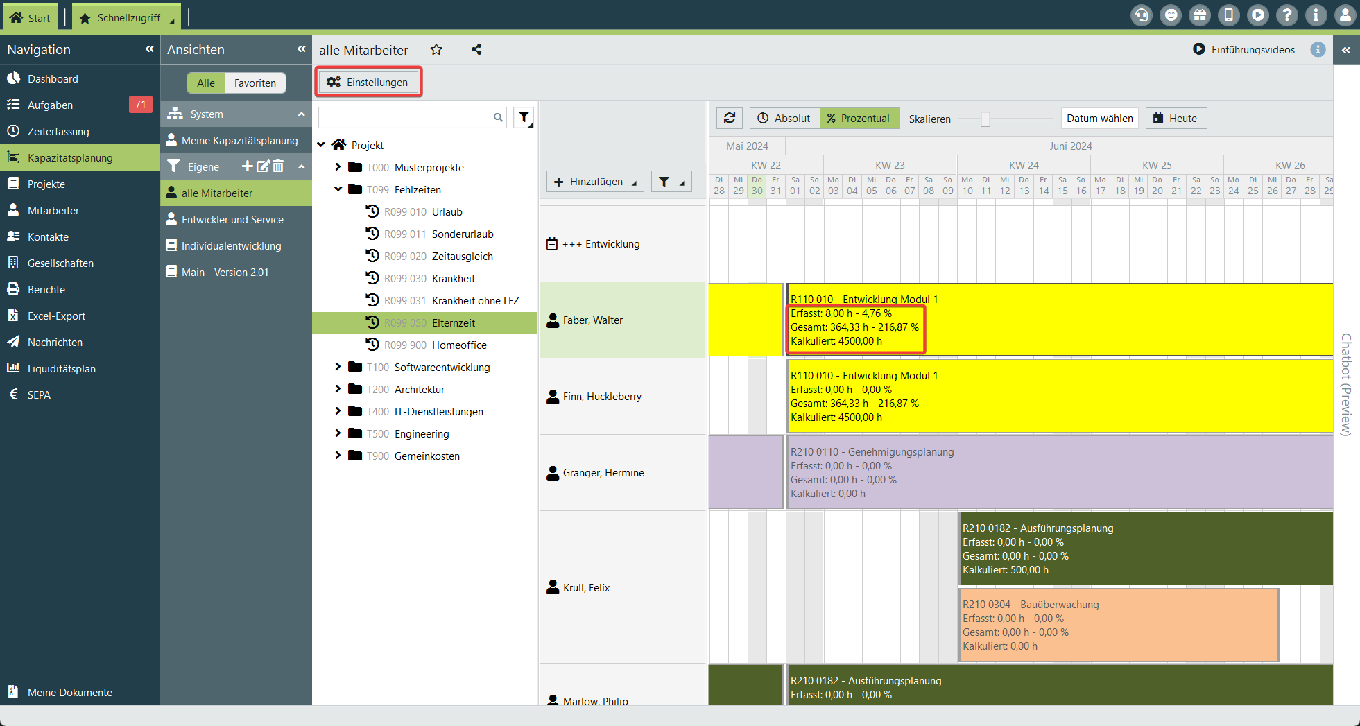
Task: Mark alle Mitarbeiter view as favorite star
Action: tap(436, 50)
